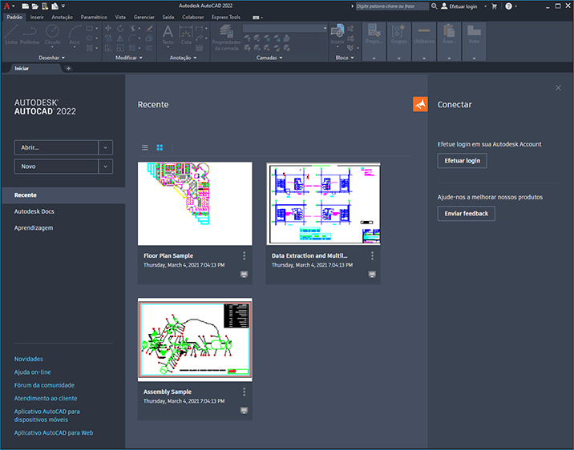Open options menu for Data Extraction card
574x450 pixels.
point(372,256)
